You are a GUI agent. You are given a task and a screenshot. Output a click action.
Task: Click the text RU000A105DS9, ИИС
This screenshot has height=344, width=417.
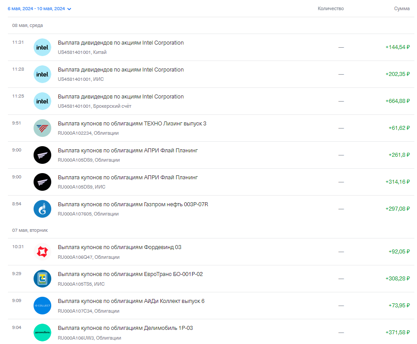click(82, 187)
